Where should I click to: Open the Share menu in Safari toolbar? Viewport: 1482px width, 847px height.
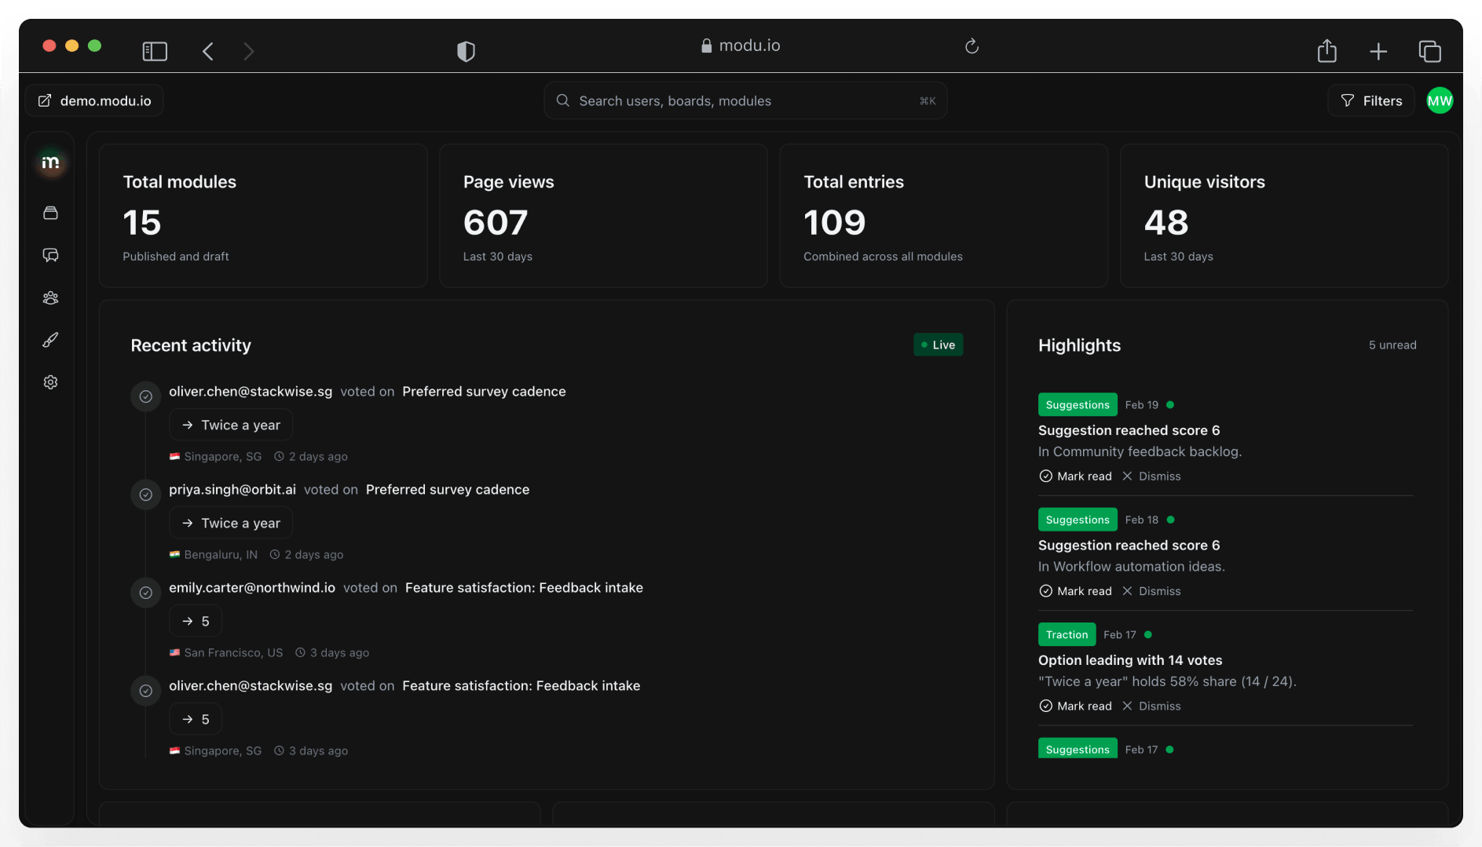coord(1327,50)
